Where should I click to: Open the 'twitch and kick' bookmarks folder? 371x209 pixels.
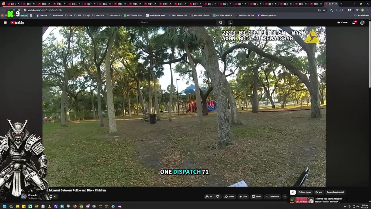(114, 15)
